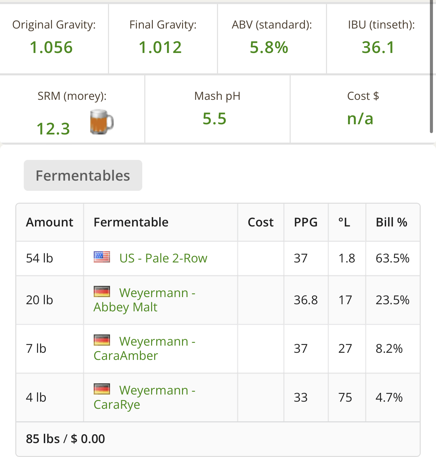
Task: Click the German flag beside CaraAmber
Action: click(x=102, y=340)
